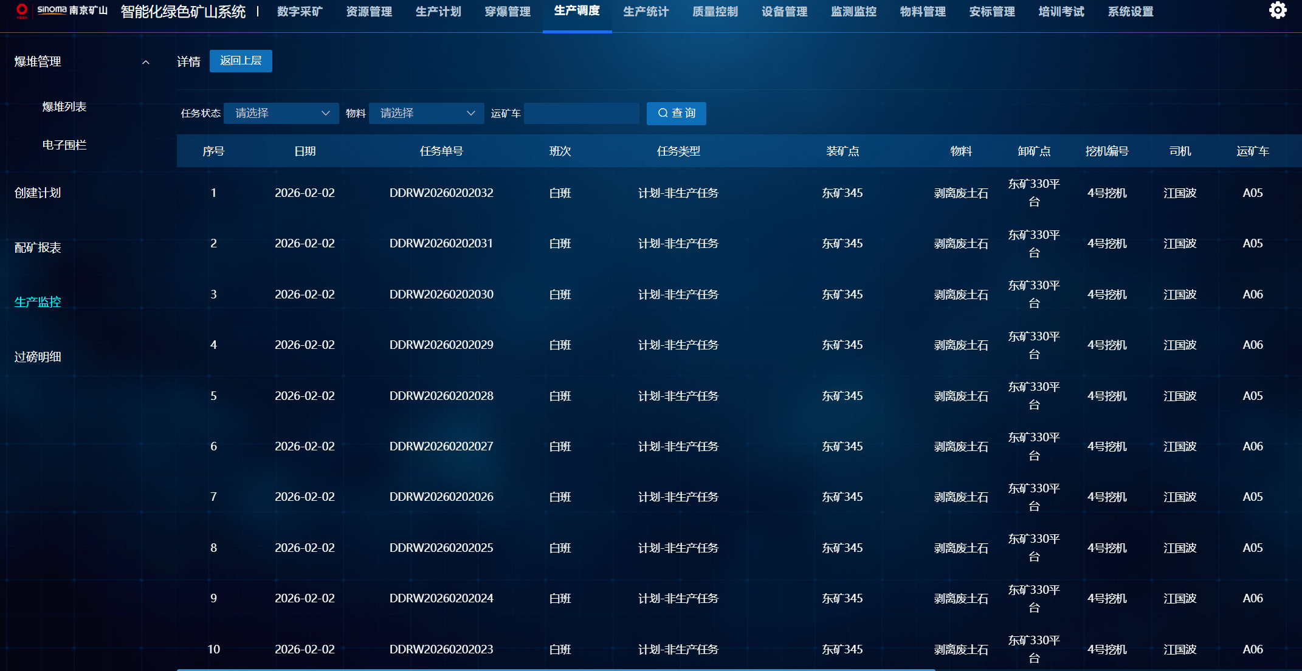Open the 生产计划 menu

tap(438, 12)
